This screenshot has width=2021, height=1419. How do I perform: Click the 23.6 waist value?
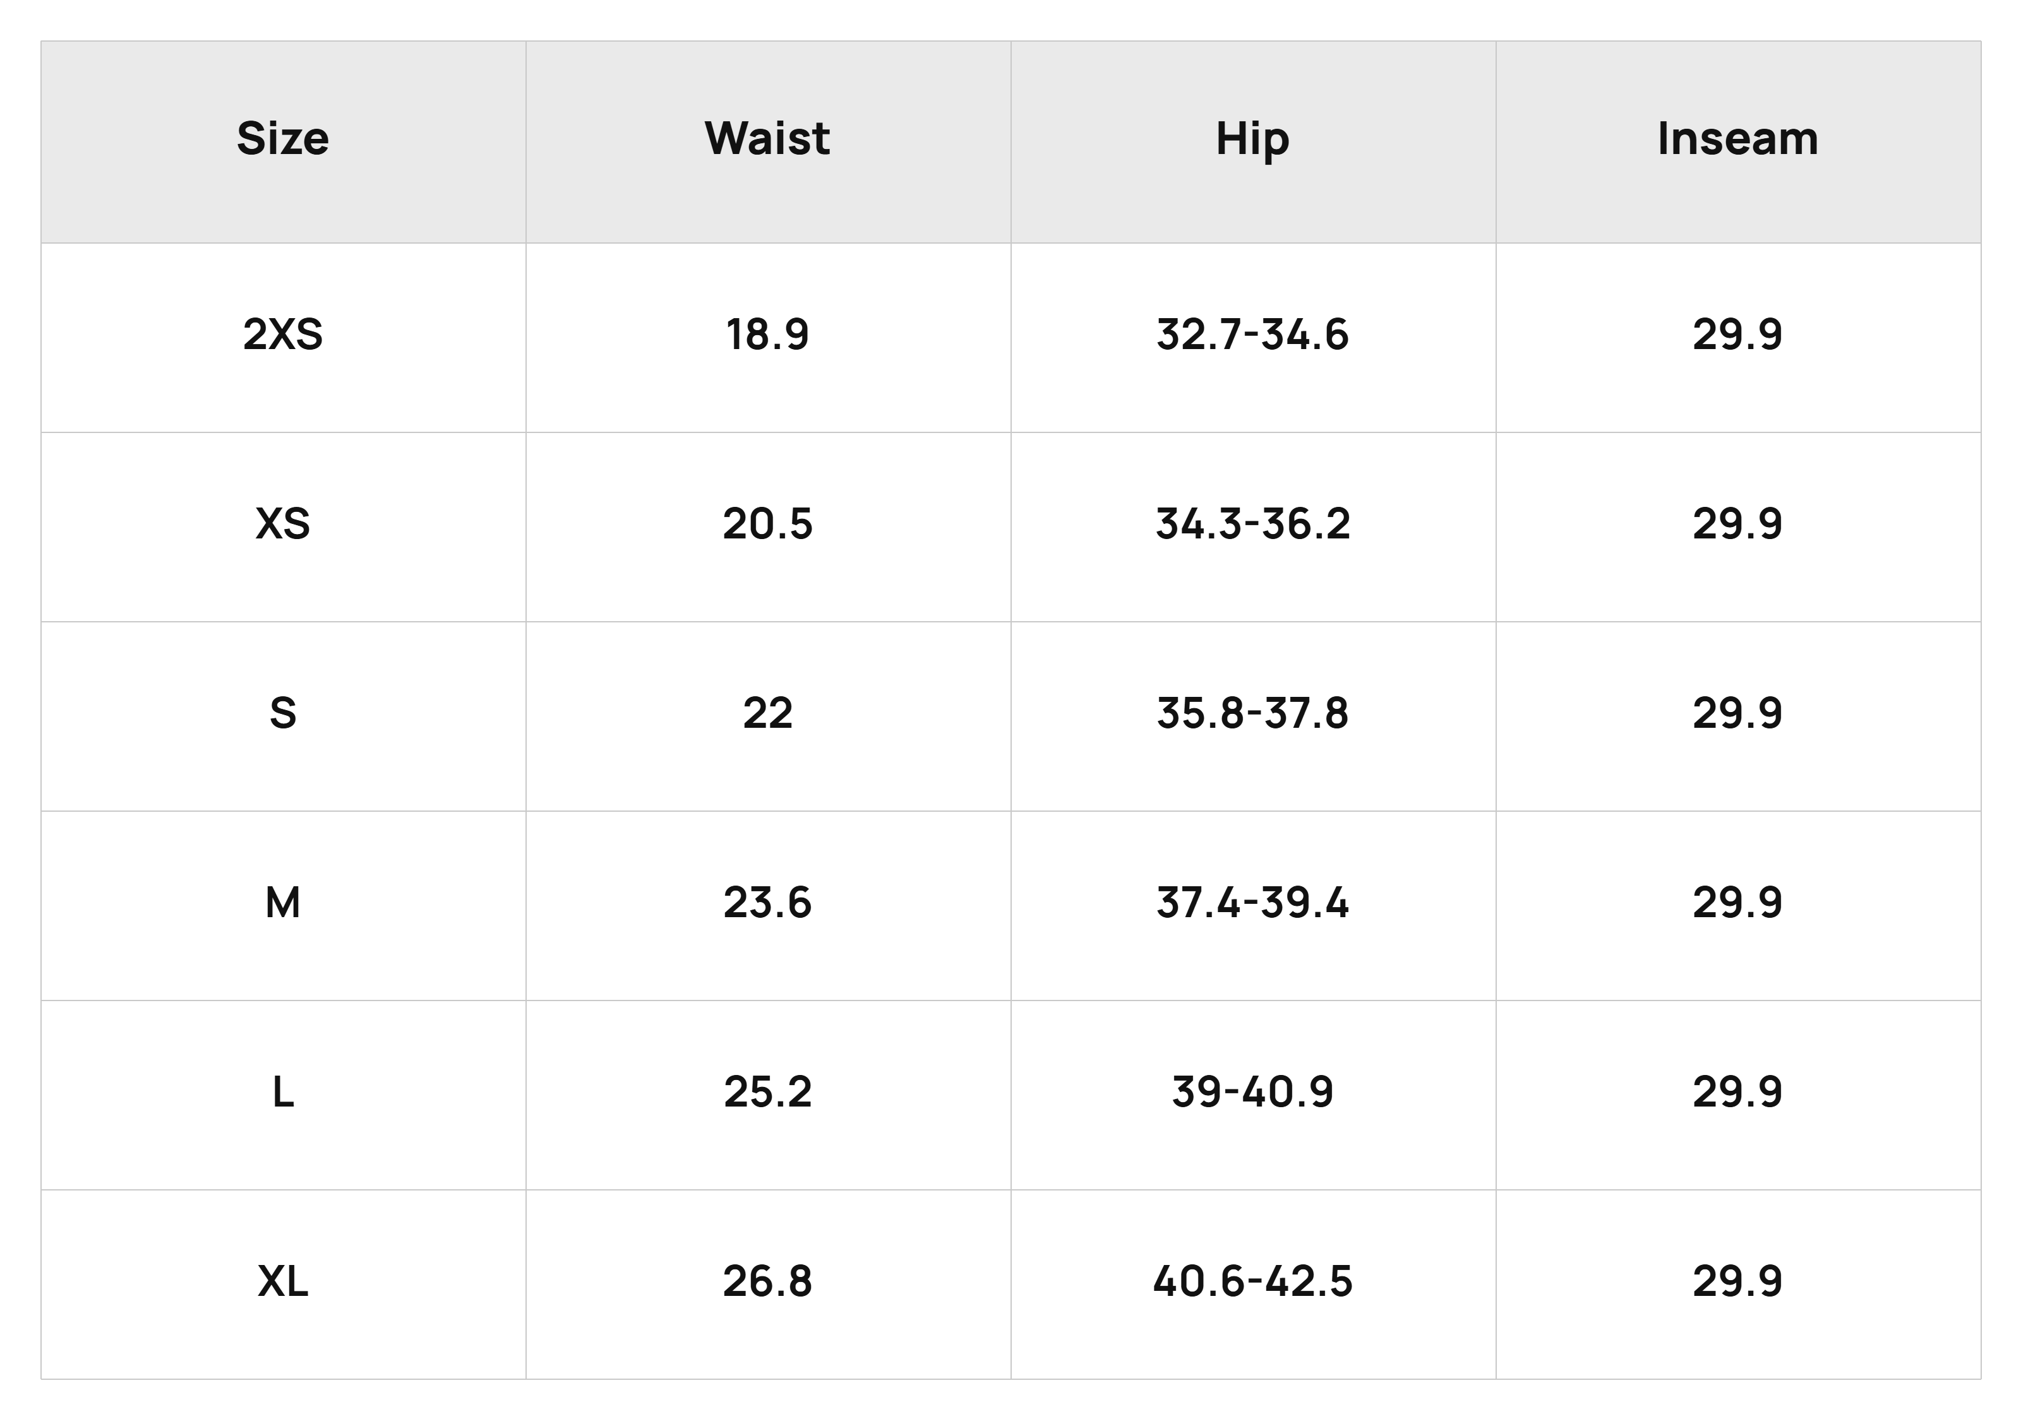[767, 903]
